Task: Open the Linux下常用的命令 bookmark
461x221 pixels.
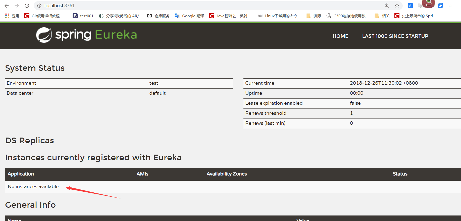Action: (279, 16)
